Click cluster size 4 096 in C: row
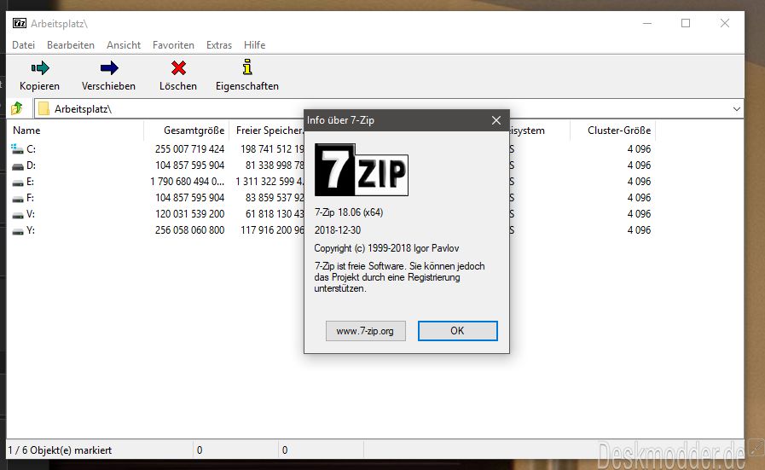This screenshot has height=470, width=765. [x=639, y=149]
